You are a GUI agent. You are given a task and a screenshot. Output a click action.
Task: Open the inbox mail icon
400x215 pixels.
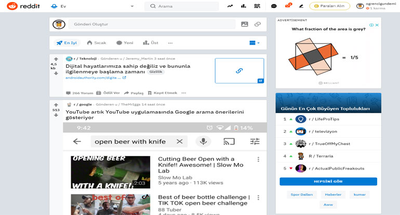288,6
